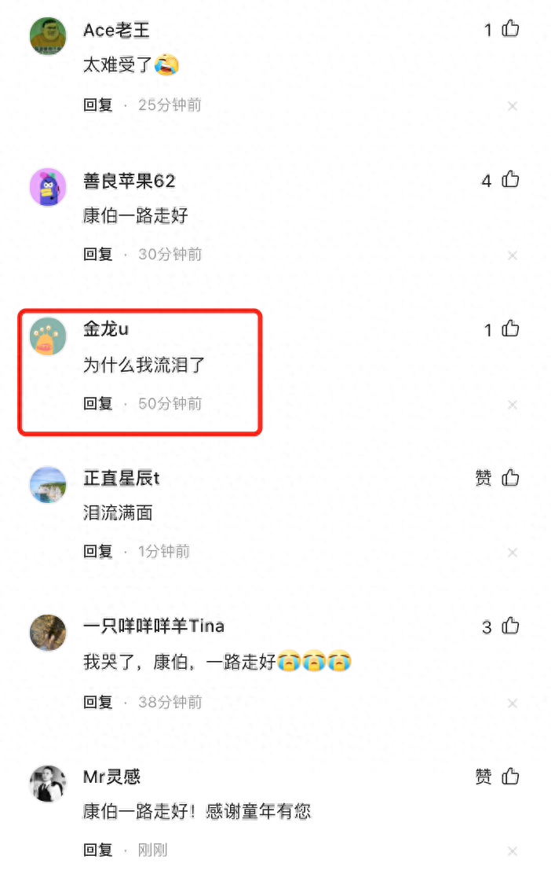Reply to 一只咩咩咩羊Tina's comment
551x874 pixels.
pos(98,702)
